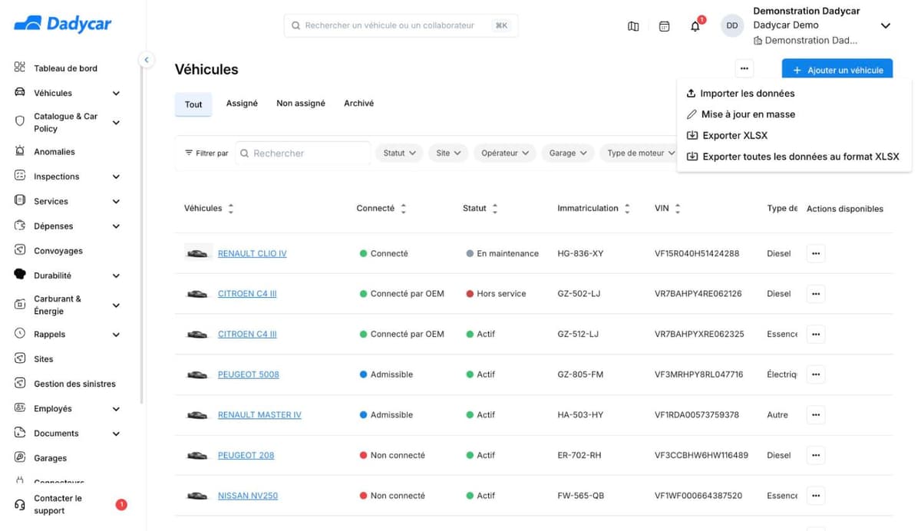Click the RENAULT CLIO IV car thumbnail
Image resolution: width=921 pixels, height=531 pixels.
198,253
